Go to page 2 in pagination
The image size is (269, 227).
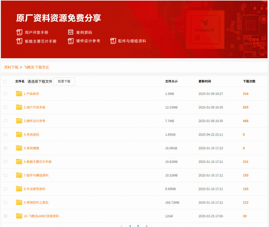point(138,226)
